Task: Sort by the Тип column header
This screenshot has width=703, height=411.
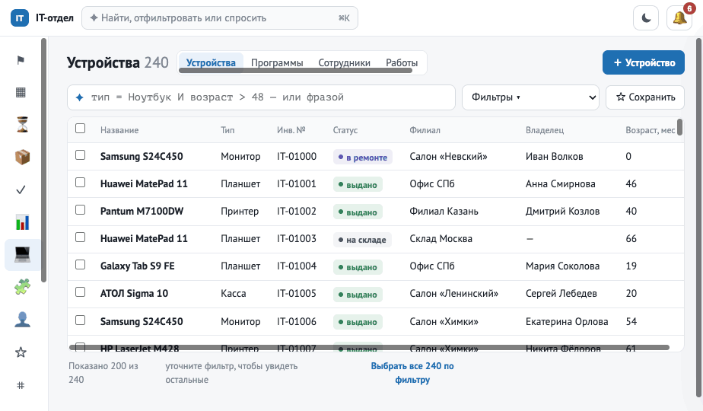Action: tap(227, 130)
